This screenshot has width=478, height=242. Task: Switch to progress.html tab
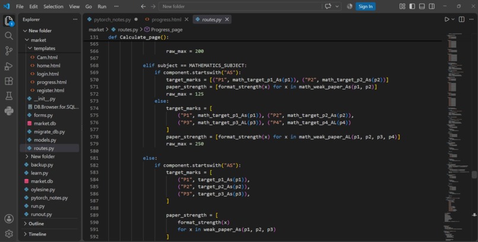(x=166, y=20)
